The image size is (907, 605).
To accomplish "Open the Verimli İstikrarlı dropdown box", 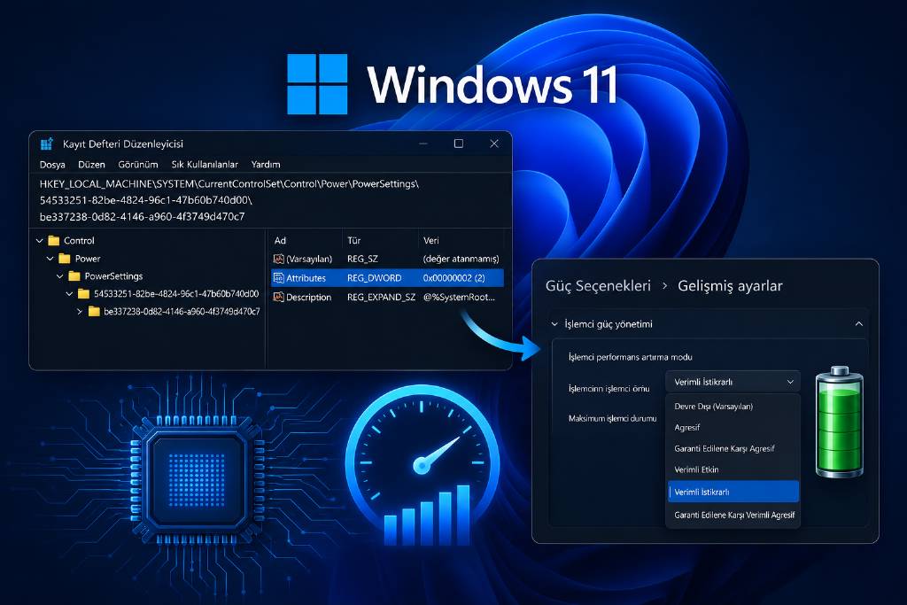I will [733, 382].
